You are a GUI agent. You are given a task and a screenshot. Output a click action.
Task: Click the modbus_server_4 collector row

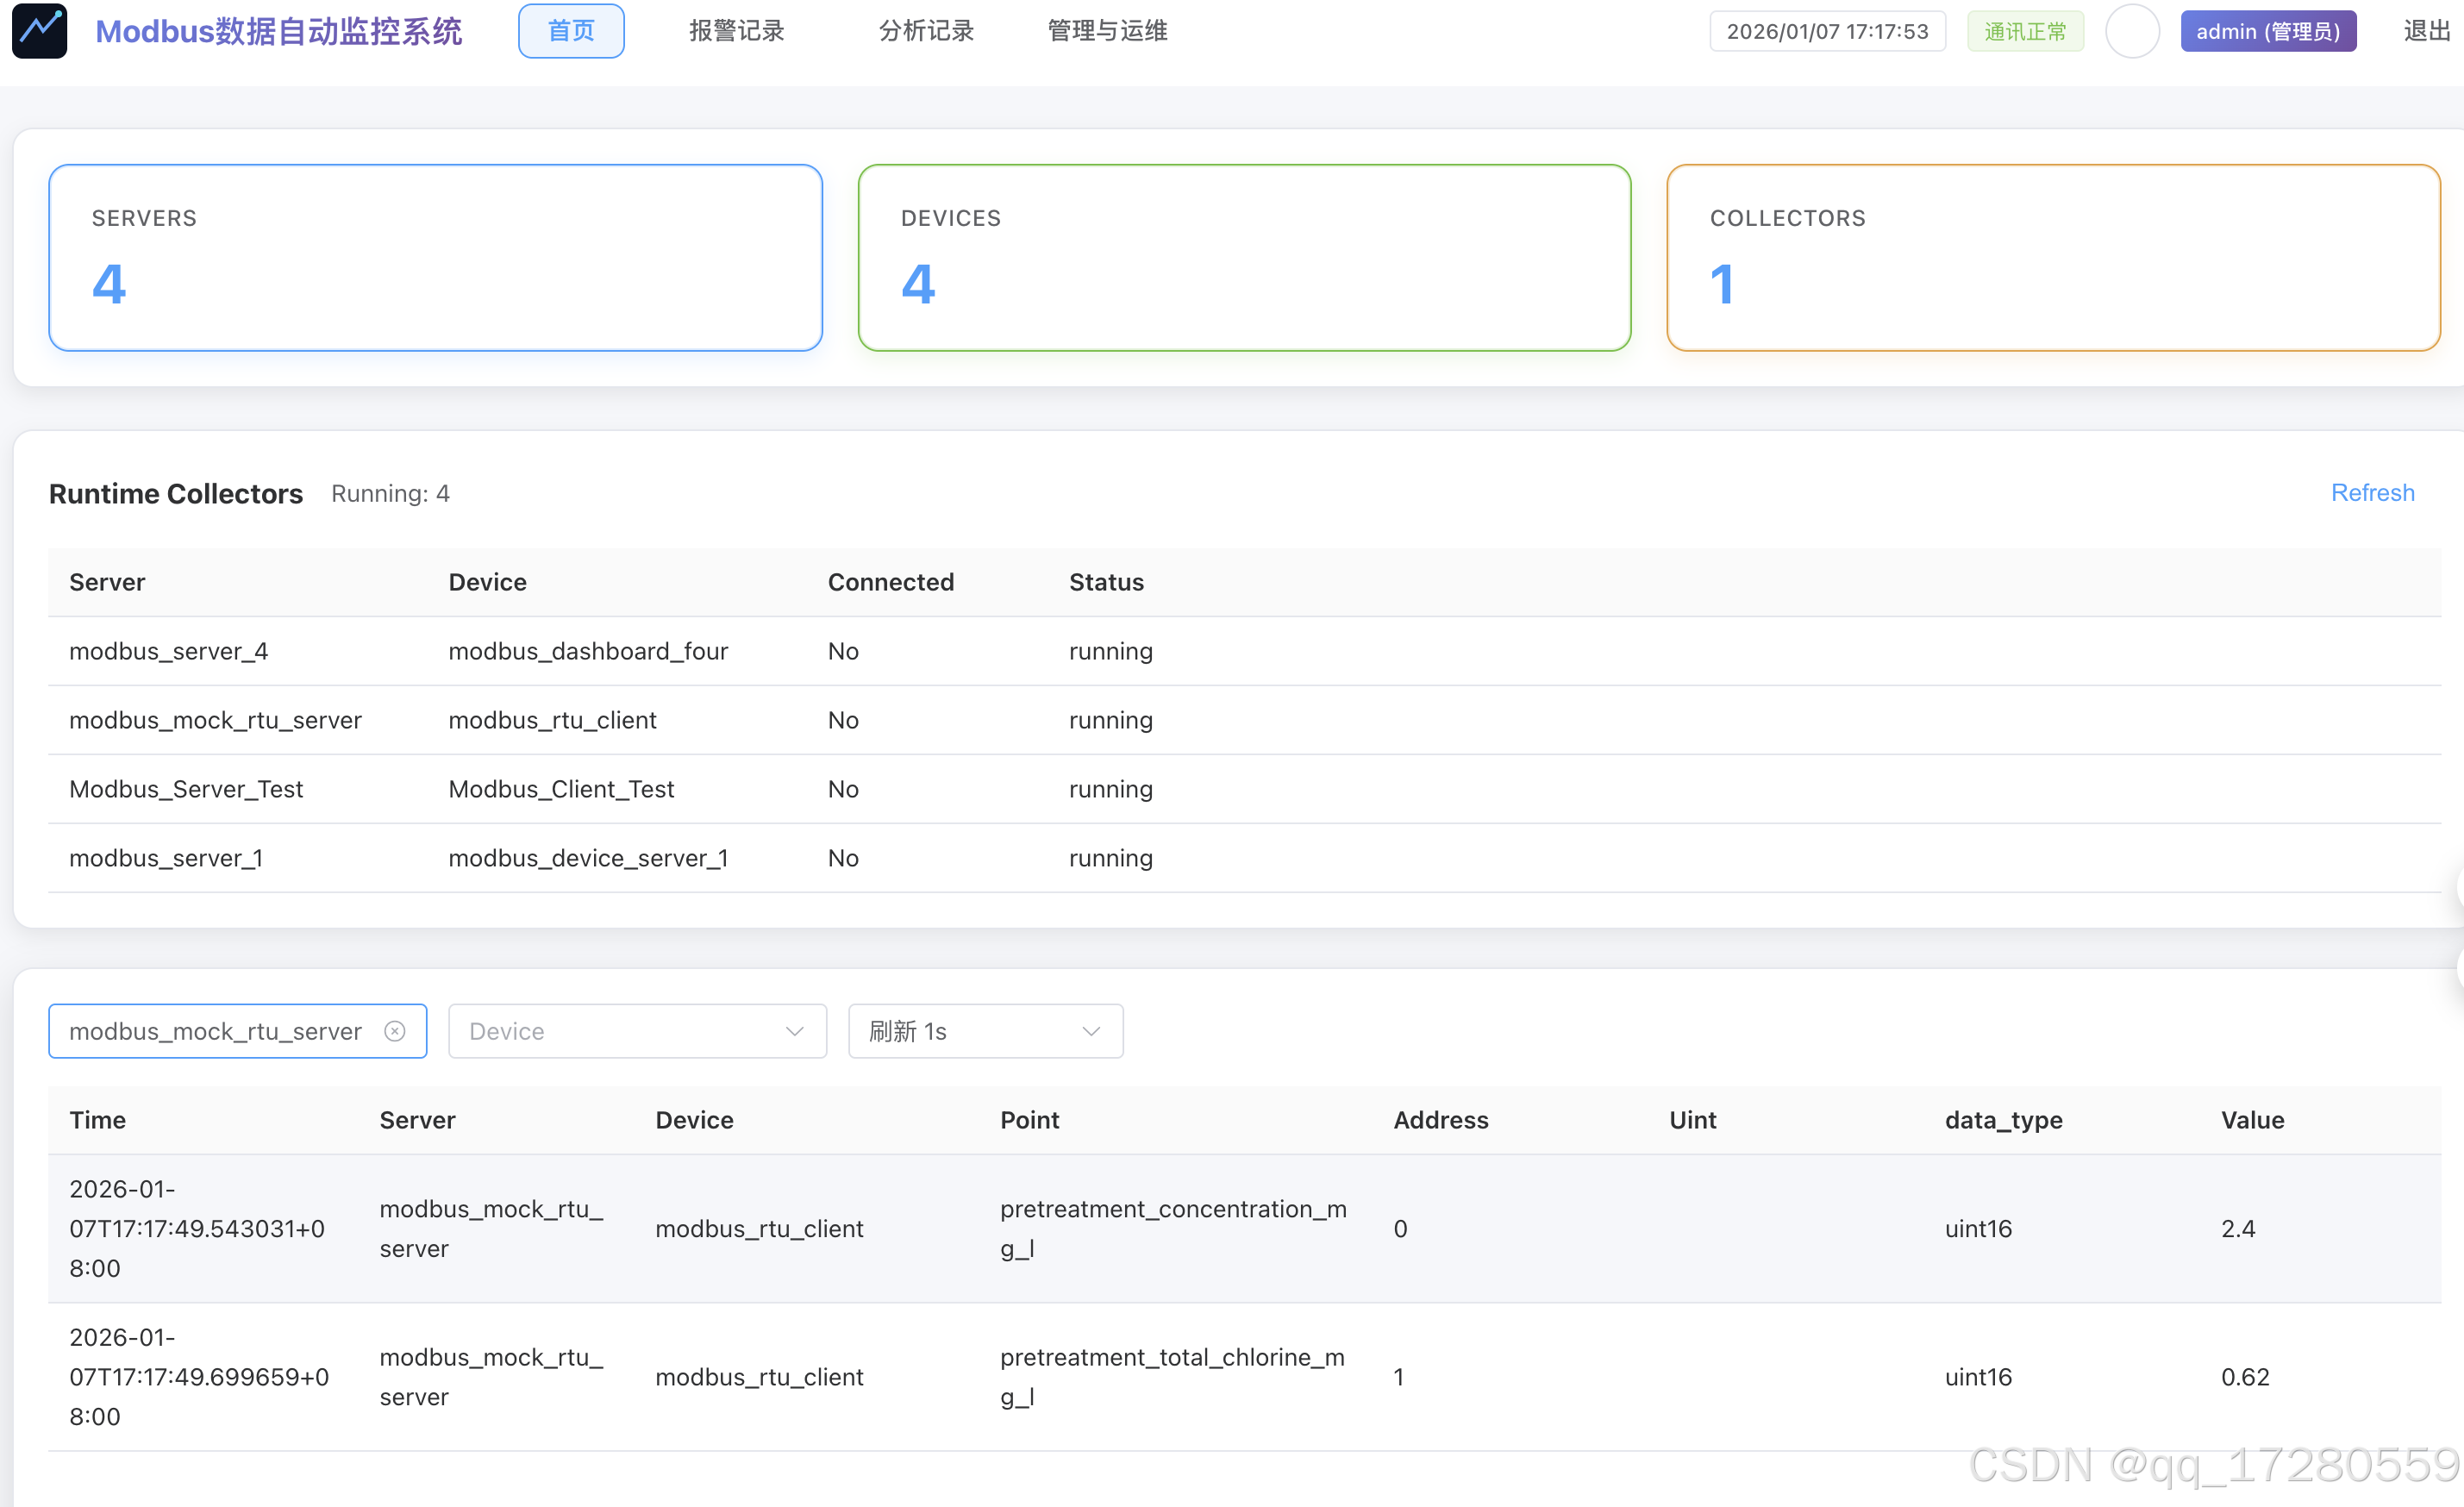[x=168, y=651]
